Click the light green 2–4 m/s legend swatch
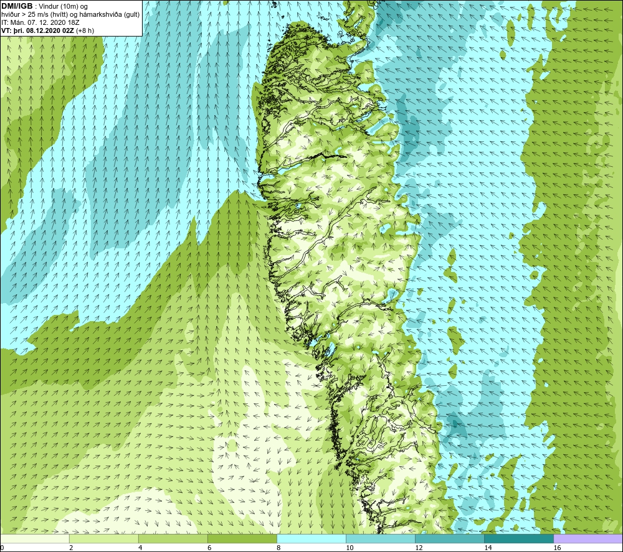623x552 pixels. pyautogui.click(x=103, y=538)
